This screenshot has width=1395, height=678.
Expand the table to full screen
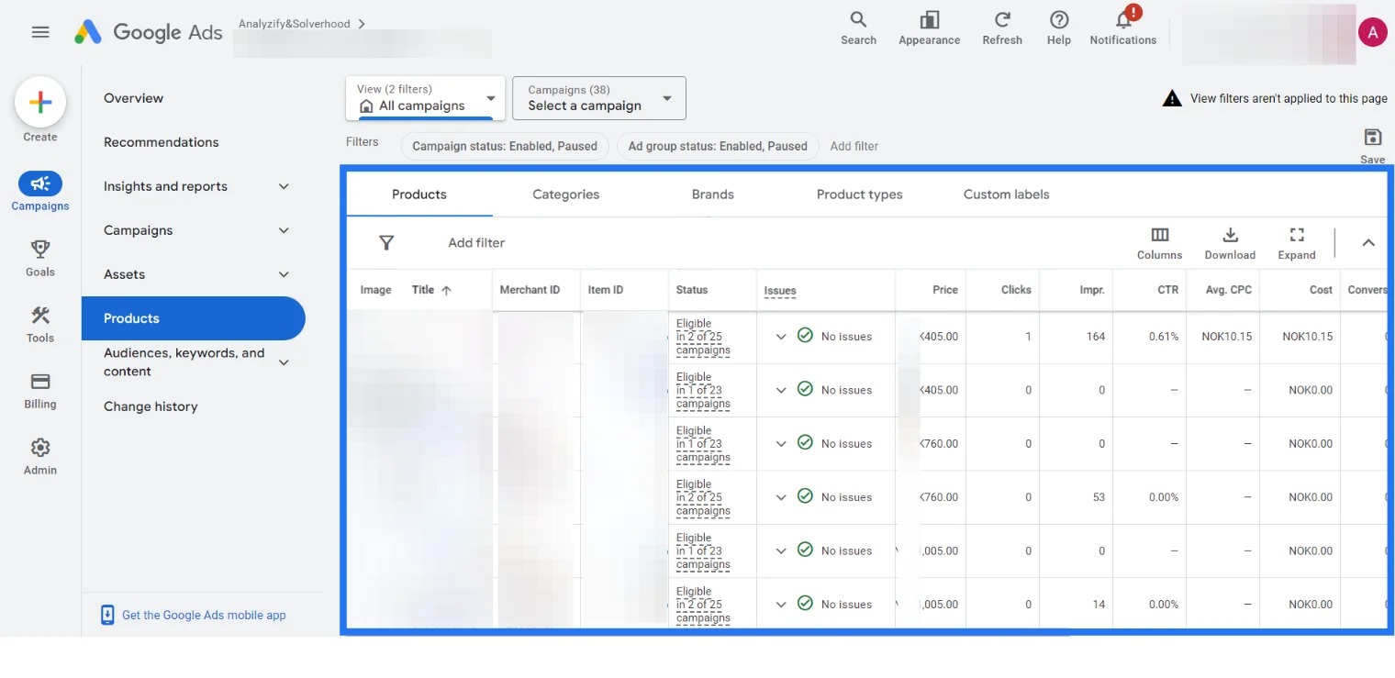click(1297, 243)
